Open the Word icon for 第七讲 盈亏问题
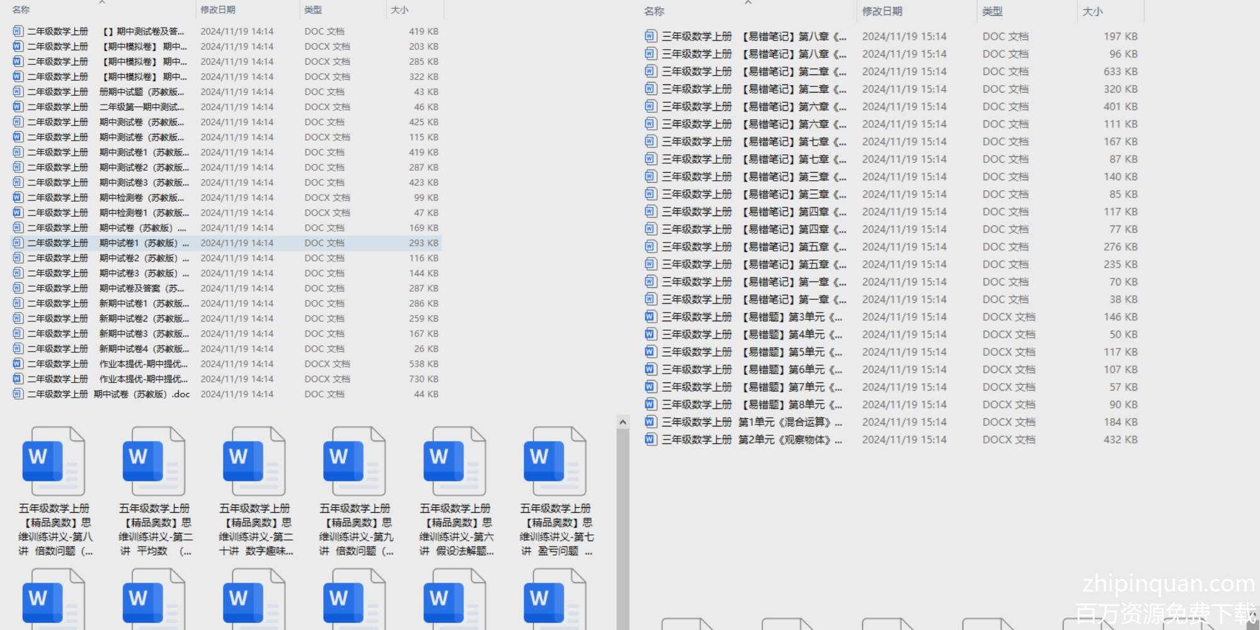The image size is (1260, 630). [x=554, y=462]
